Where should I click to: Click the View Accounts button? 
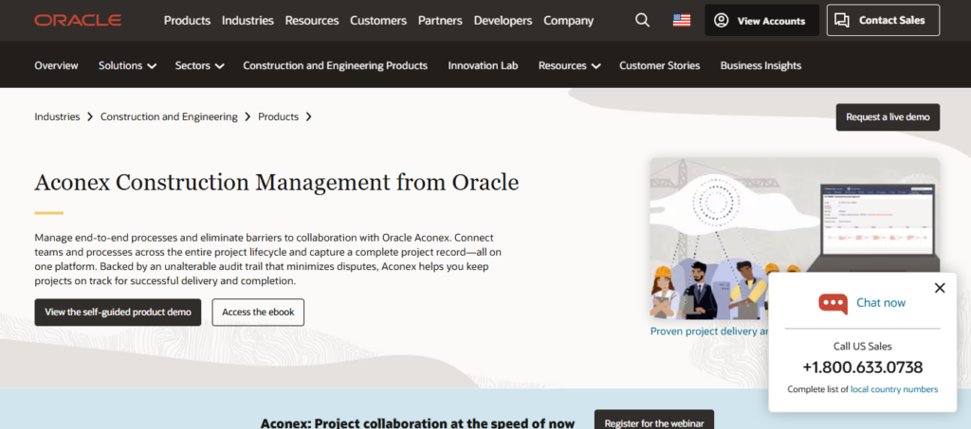point(761,21)
